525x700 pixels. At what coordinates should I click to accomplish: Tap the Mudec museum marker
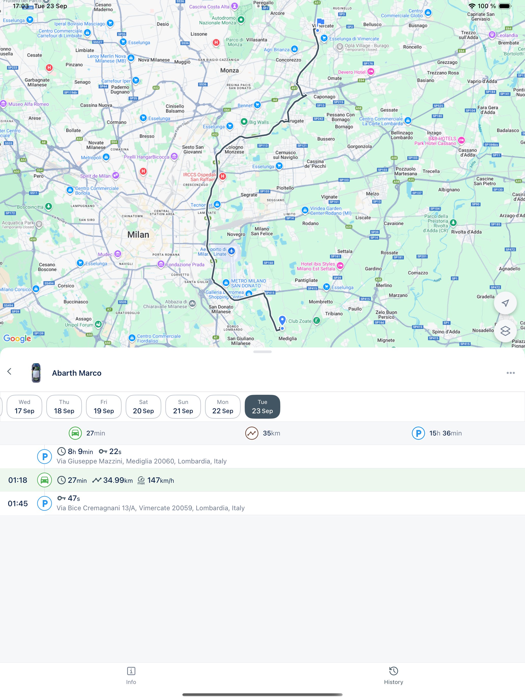pyautogui.click(x=118, y=254)
